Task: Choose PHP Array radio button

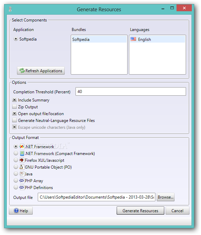Action: (16, 181)
